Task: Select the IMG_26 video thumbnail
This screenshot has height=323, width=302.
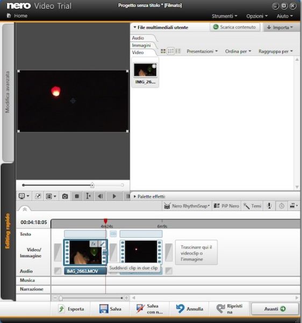Action: (x=145, y=73)
